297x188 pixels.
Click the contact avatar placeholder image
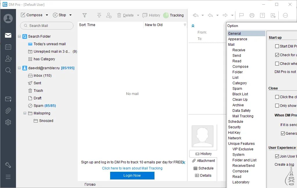(x=203, y=136)
